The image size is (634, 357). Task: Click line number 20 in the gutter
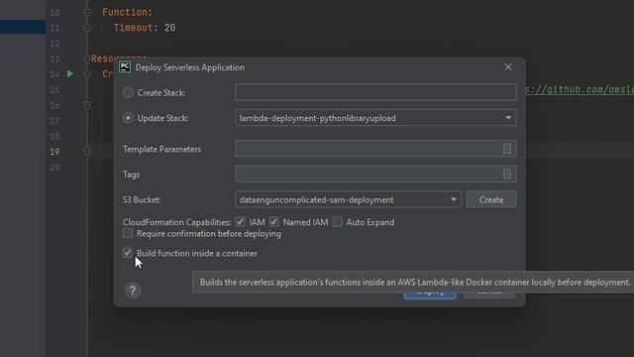(54, 168)
